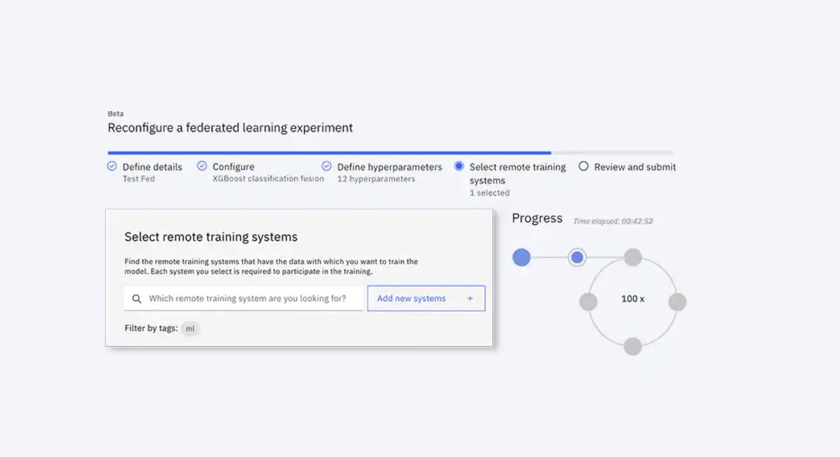This screenshot has height=457, width=840.
Task: Click the first solid blue progress node
Action: pos(521,257)
